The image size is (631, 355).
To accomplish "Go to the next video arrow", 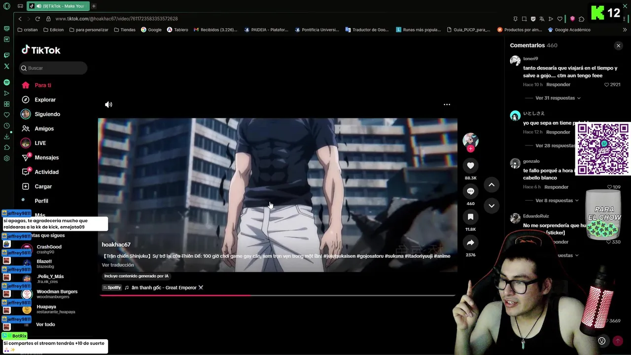I will (491, 206).
